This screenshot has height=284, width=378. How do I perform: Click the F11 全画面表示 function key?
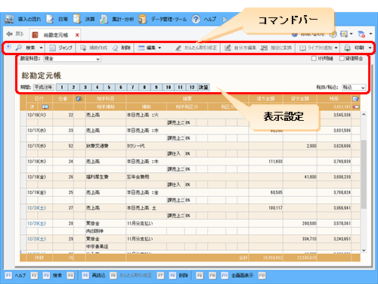pyautogui.click(x=225, y=276)
